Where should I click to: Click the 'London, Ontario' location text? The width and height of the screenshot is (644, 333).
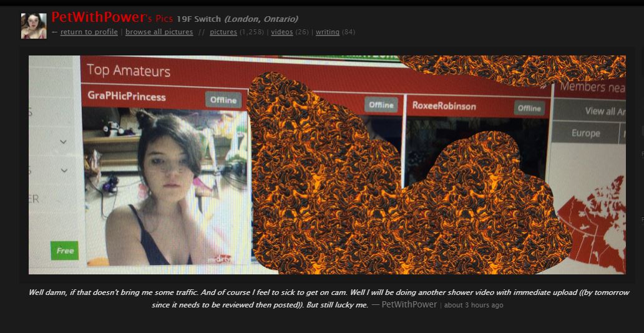point(261,19)
